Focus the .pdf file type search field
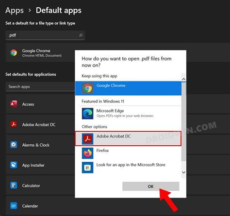This screenshot has height=216, width=230. [x=45, y=35]
